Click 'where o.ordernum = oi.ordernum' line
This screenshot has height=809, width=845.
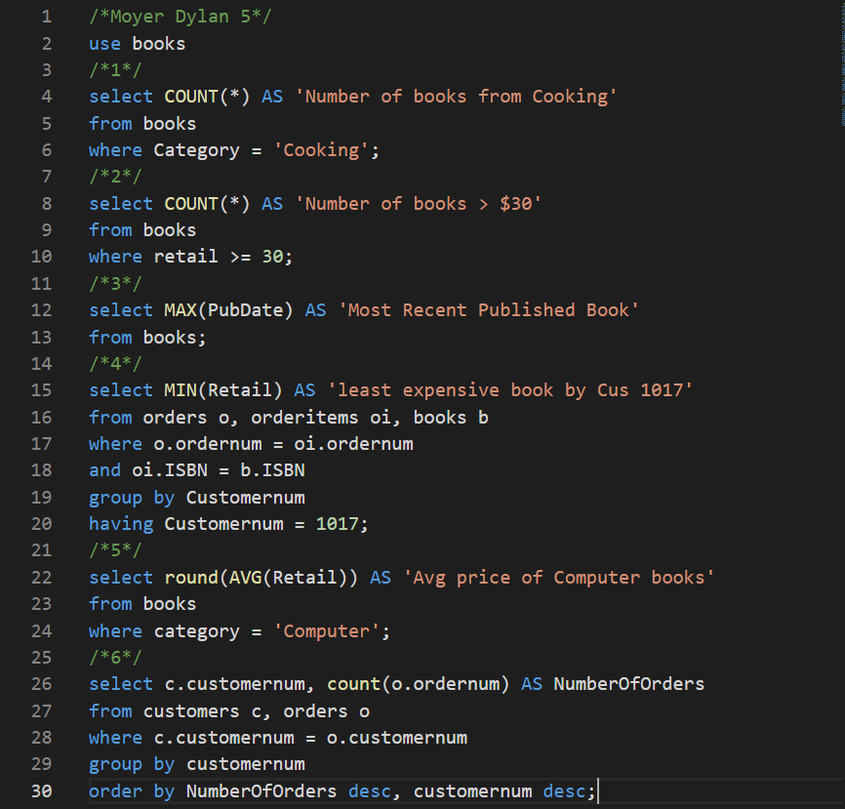(x=251, y=444)
